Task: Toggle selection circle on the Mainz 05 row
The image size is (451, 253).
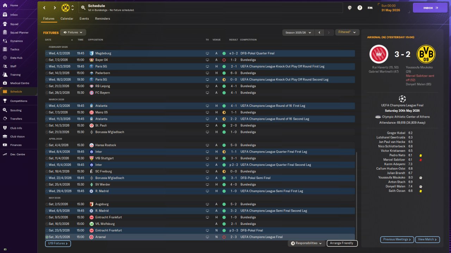Action: point(47,112)
